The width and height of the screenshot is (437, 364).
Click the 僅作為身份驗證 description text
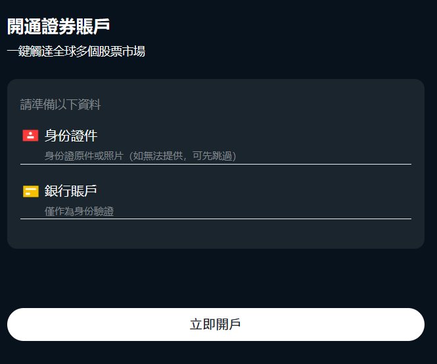[80, 211]
